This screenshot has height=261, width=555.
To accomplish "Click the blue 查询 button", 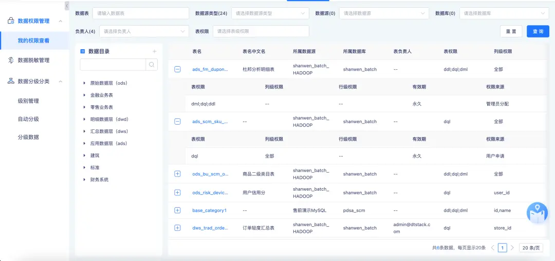I will (538, 31).
